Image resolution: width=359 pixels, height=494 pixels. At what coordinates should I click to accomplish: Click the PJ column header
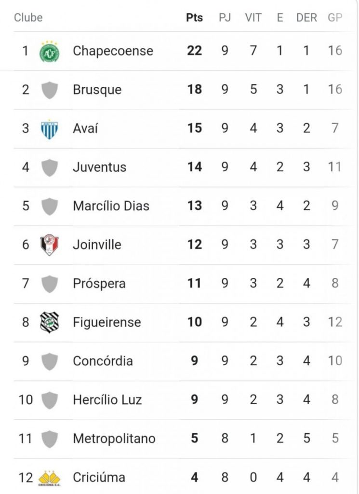(x=225, y=18)
